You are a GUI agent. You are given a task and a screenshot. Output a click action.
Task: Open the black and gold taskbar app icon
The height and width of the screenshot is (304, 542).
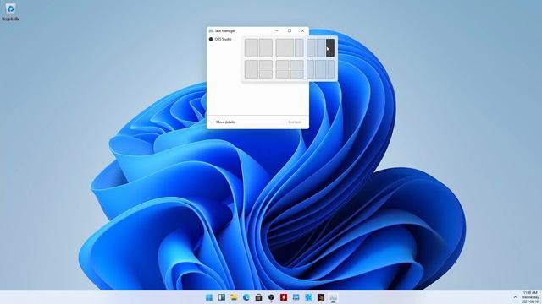(x=321, y=297)
